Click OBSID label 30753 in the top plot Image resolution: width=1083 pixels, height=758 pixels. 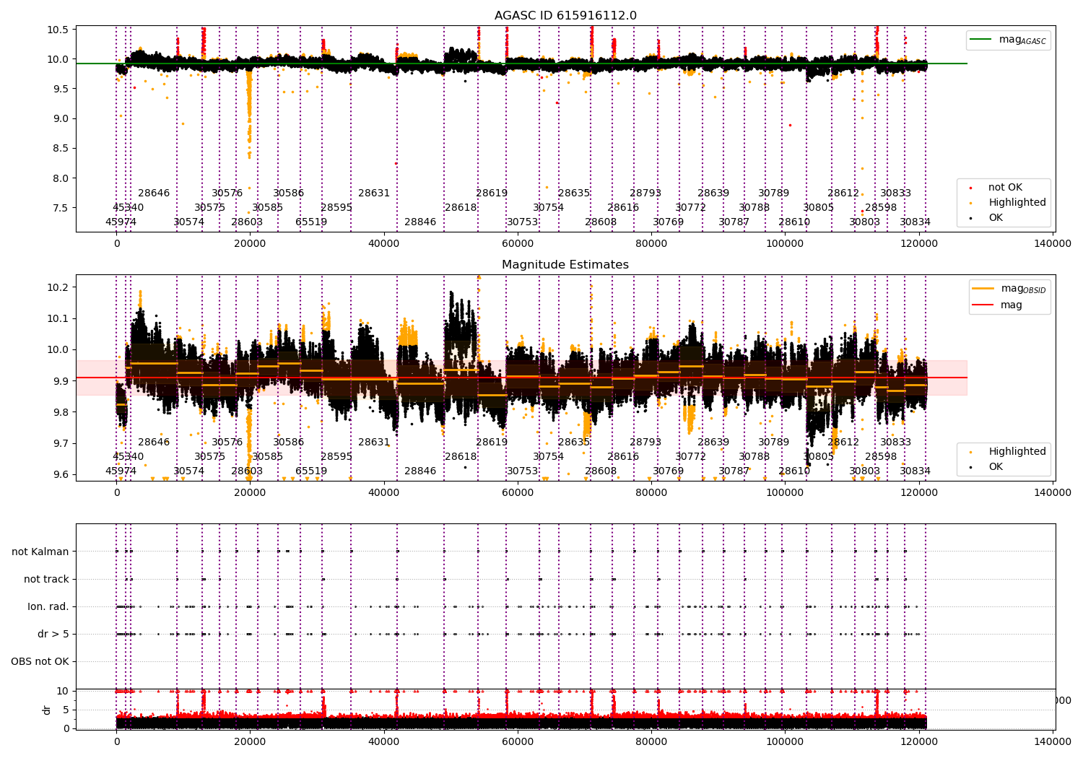(523, 222)
